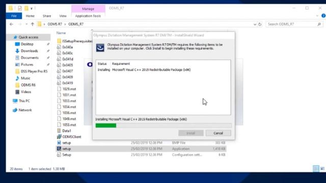Select the 1036.mst file

[69, 113]
